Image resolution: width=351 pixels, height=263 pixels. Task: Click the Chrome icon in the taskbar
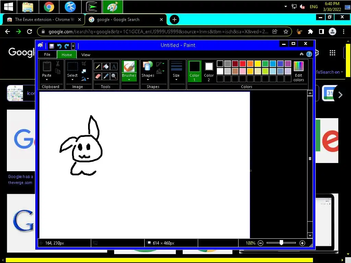pos(49,7)
